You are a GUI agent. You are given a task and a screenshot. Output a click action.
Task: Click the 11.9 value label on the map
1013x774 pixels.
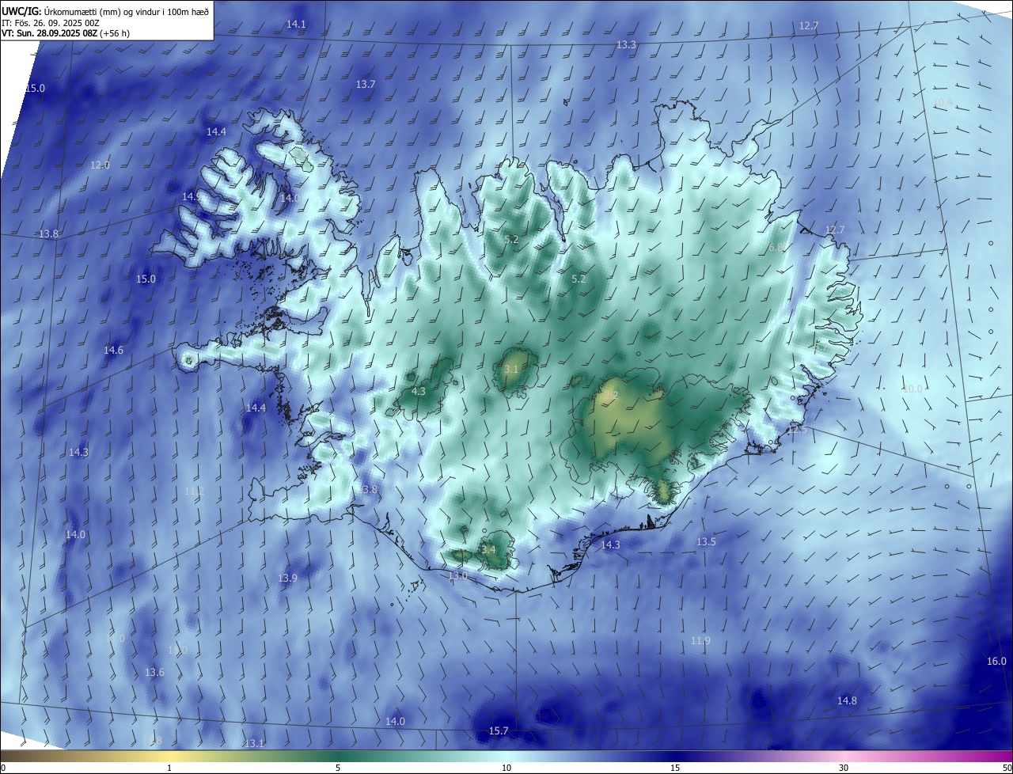[x=700, y=640]
